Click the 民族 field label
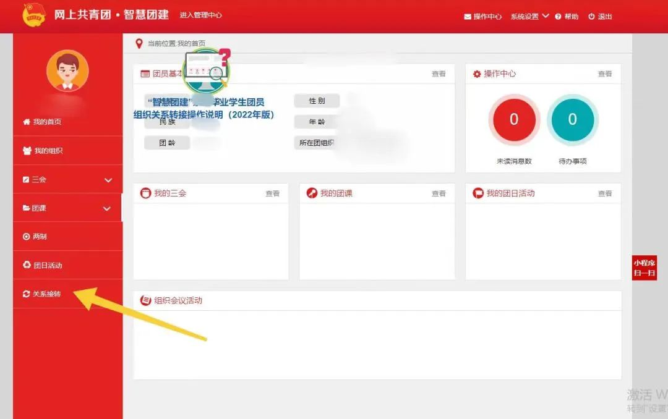 (x=167, y=122)
